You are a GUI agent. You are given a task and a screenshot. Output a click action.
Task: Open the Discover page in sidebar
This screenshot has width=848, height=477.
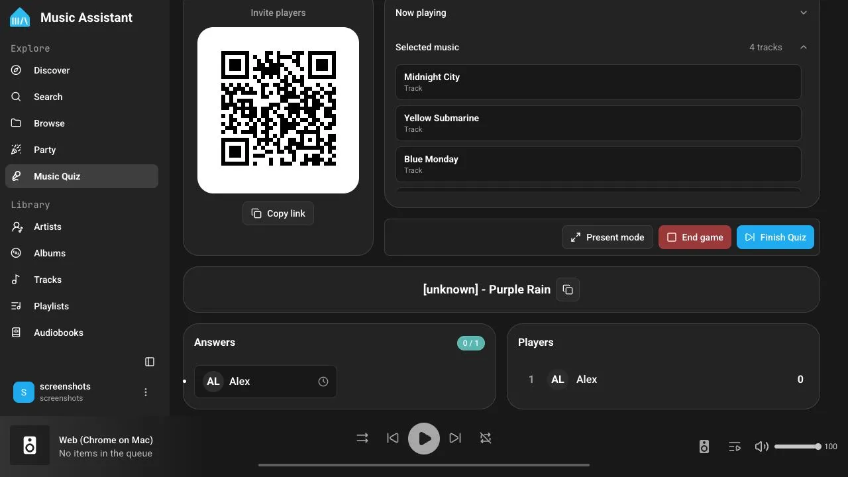pos(81,70)
